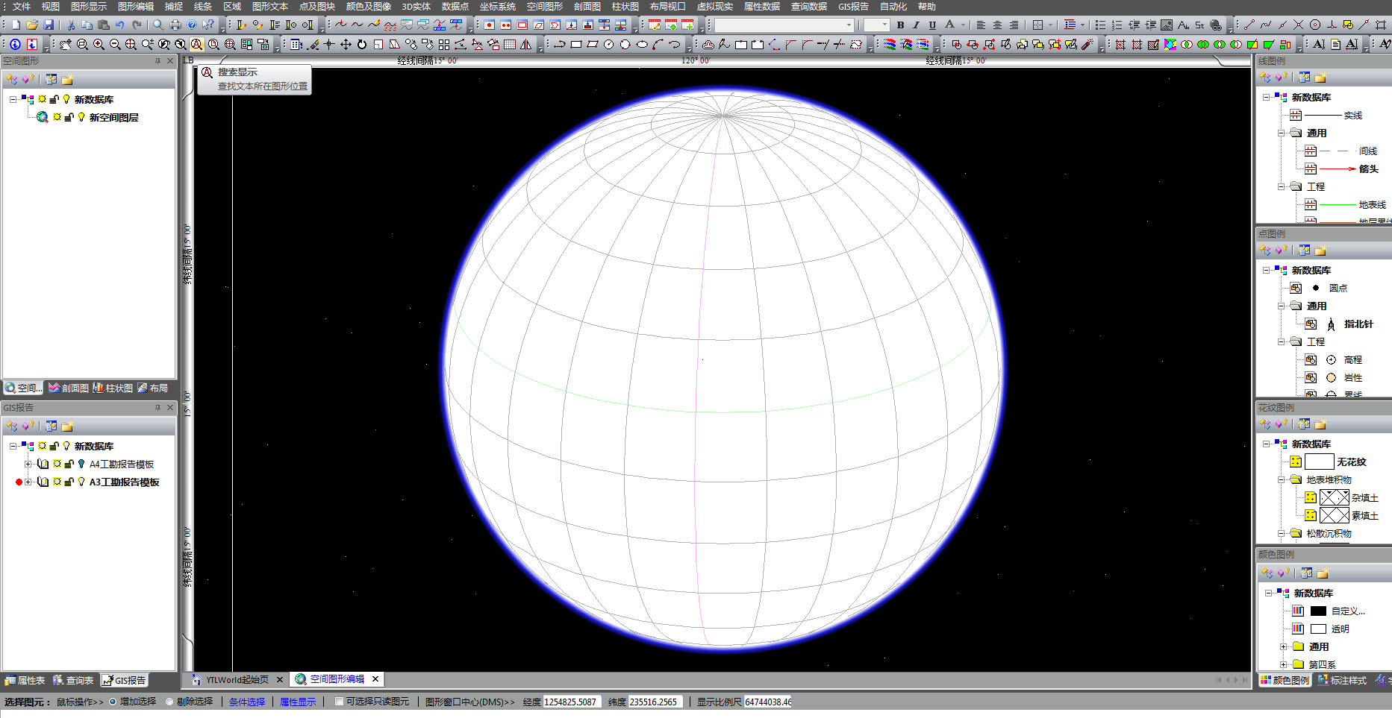Screen dimensions: 1392x718
Task: Toggle lightbulb of 新数据库 in 空间图形 panel
Action: [x=66, y=99]
